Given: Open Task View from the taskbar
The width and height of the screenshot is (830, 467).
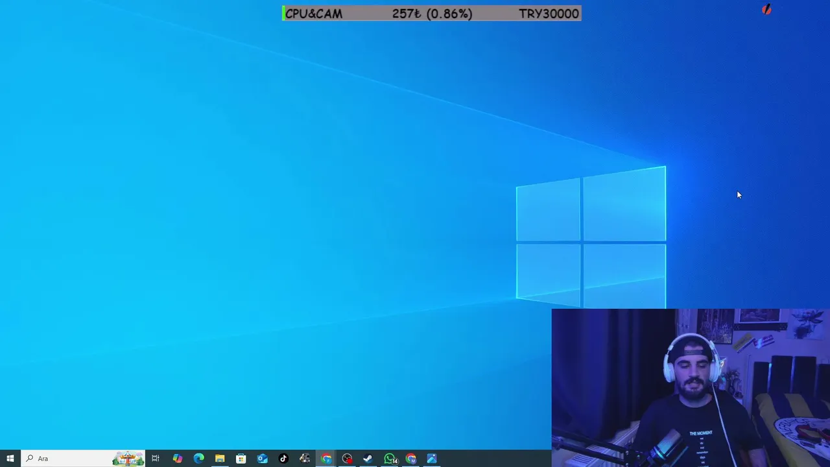Looking at the screenshot, I should click(x=156, y=459).
